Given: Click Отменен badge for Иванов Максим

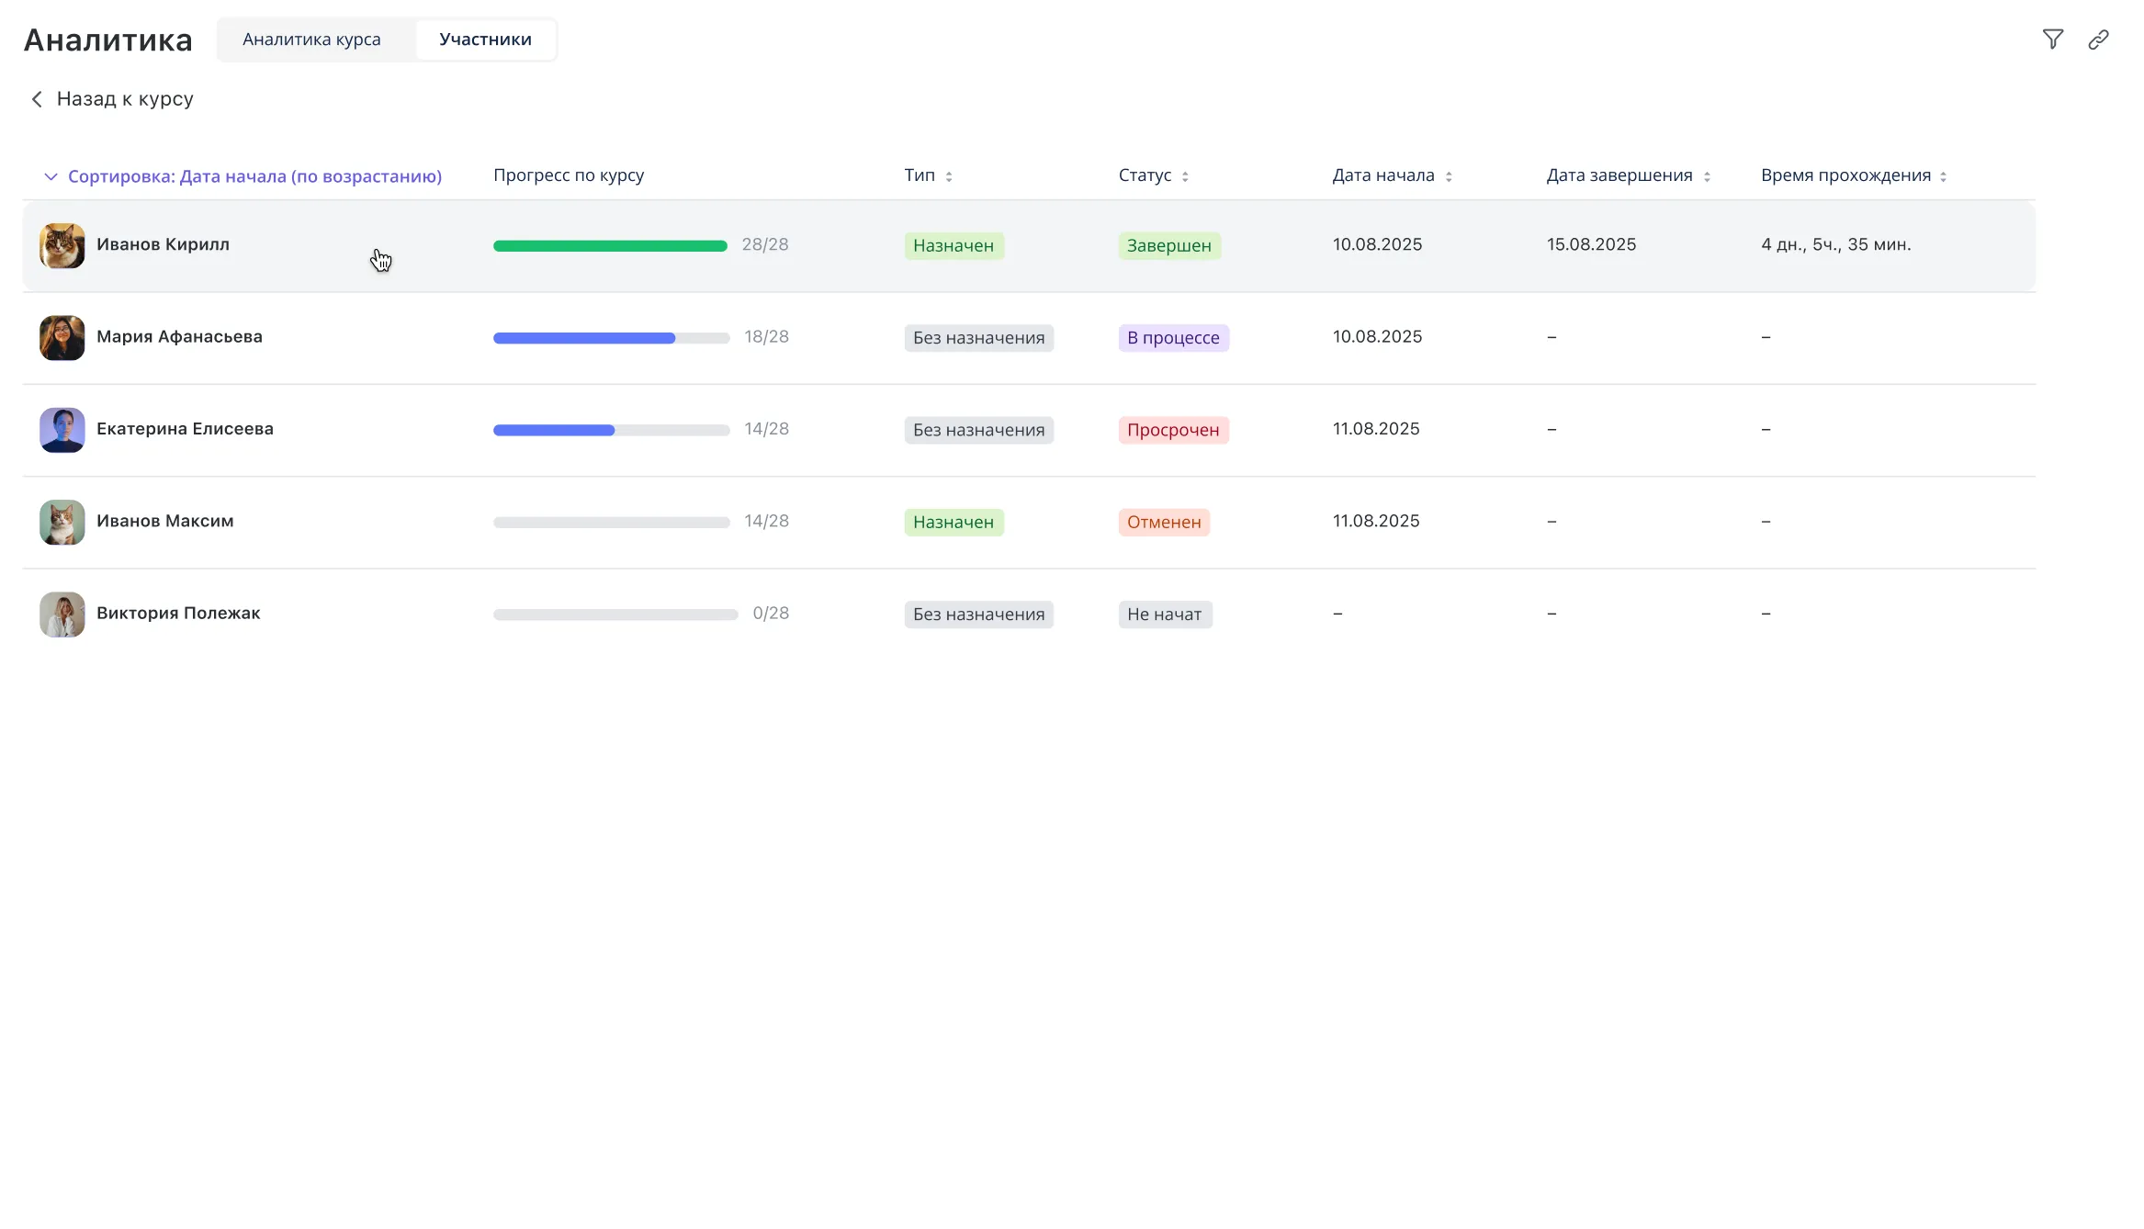Looking at the screenshot, I should pos(1163,522).
